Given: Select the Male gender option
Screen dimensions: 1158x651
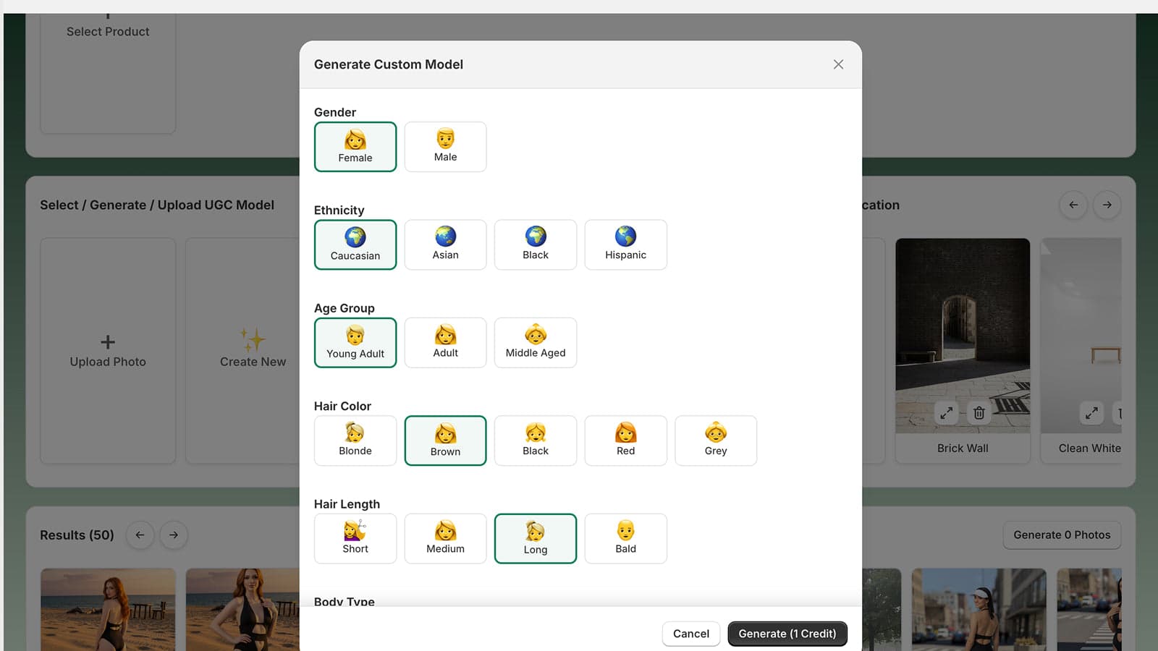Looking at the screenshot, I should tap(445, 147).
